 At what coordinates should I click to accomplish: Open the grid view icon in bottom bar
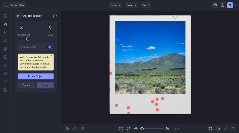pyautogui.click(x=82, y=129)
